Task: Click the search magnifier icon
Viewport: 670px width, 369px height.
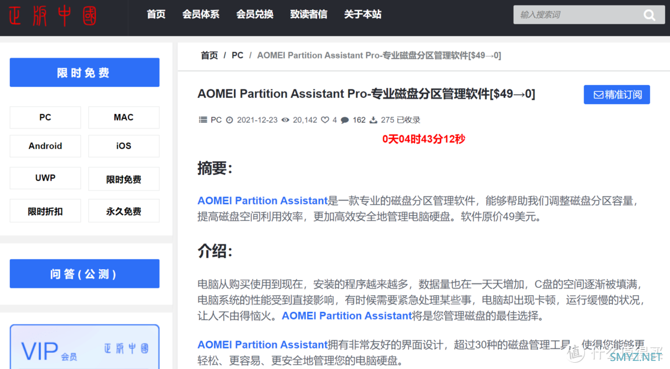Action: coord(650,16)
